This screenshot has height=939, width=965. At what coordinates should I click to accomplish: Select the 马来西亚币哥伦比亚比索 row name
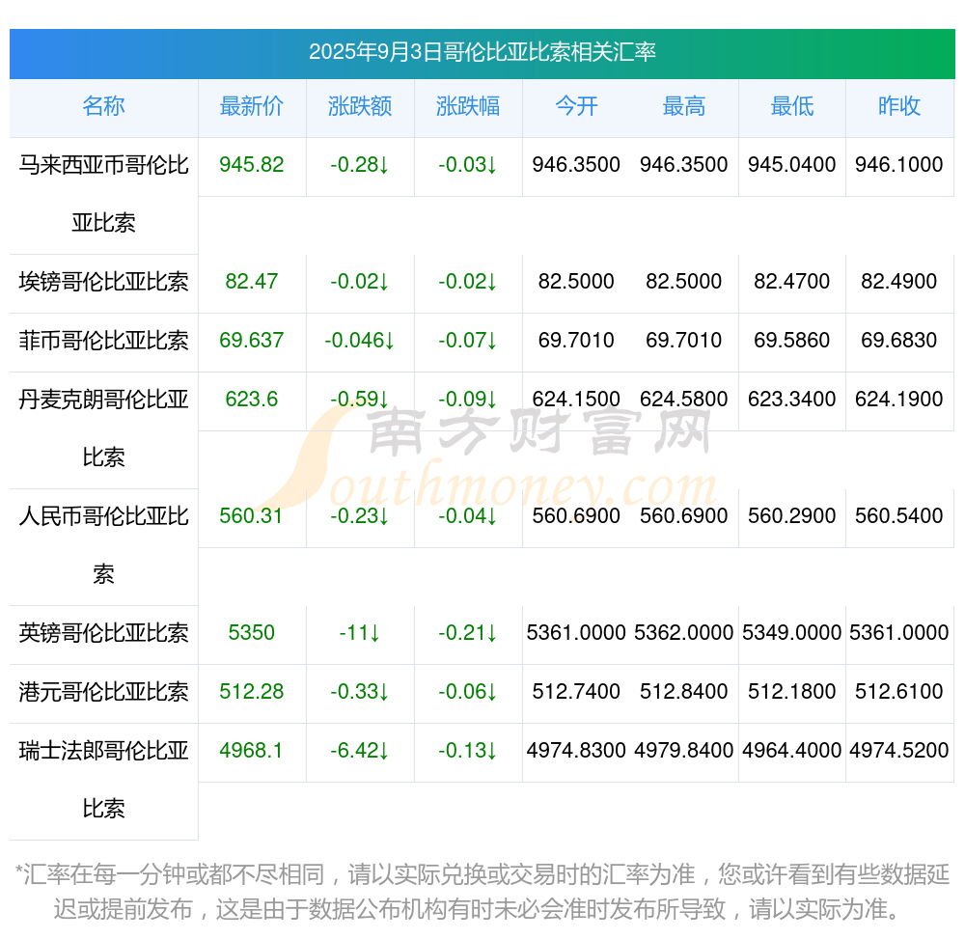tap(103, 194)
